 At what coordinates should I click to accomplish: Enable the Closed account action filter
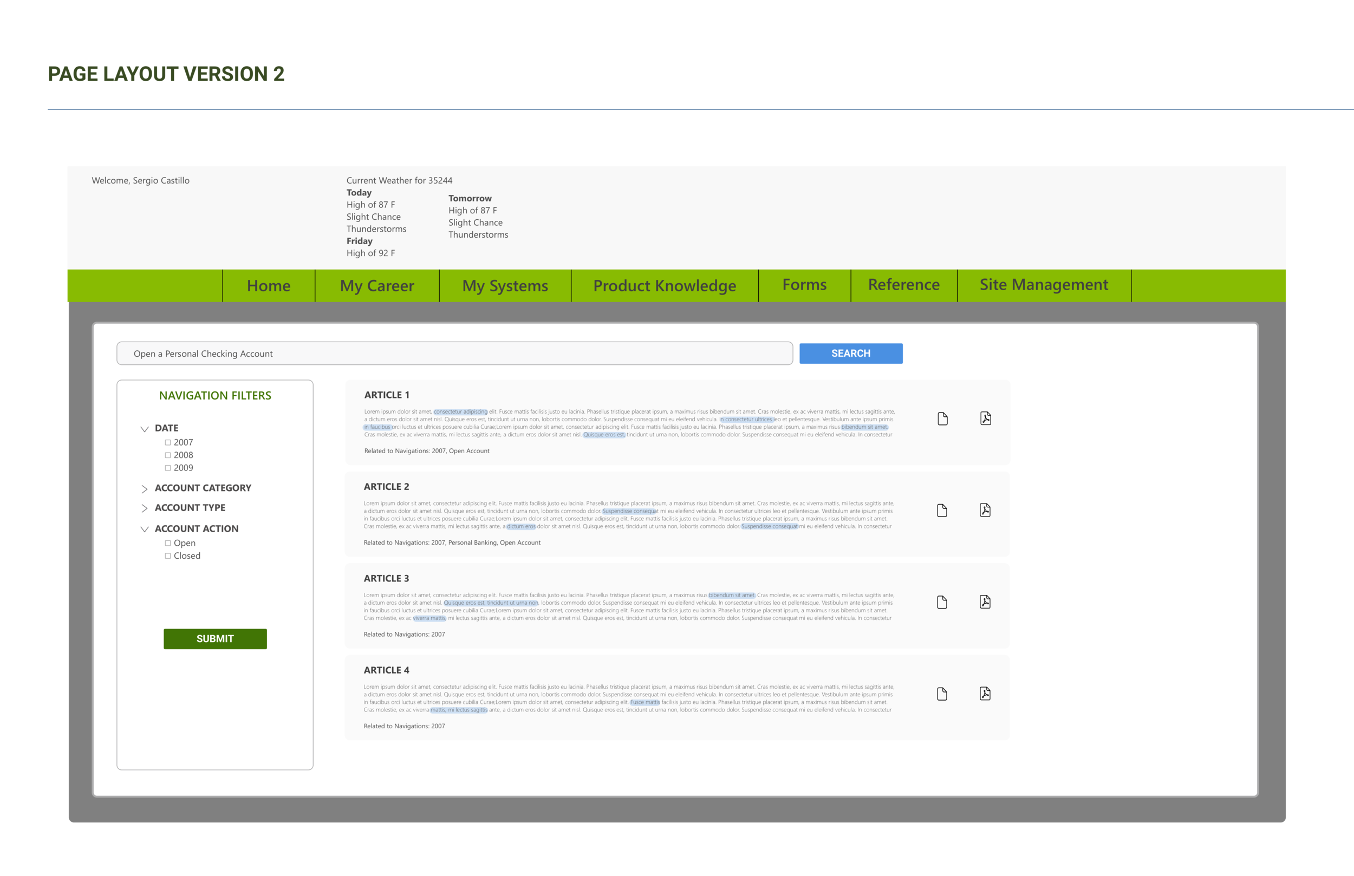(168, 557)
